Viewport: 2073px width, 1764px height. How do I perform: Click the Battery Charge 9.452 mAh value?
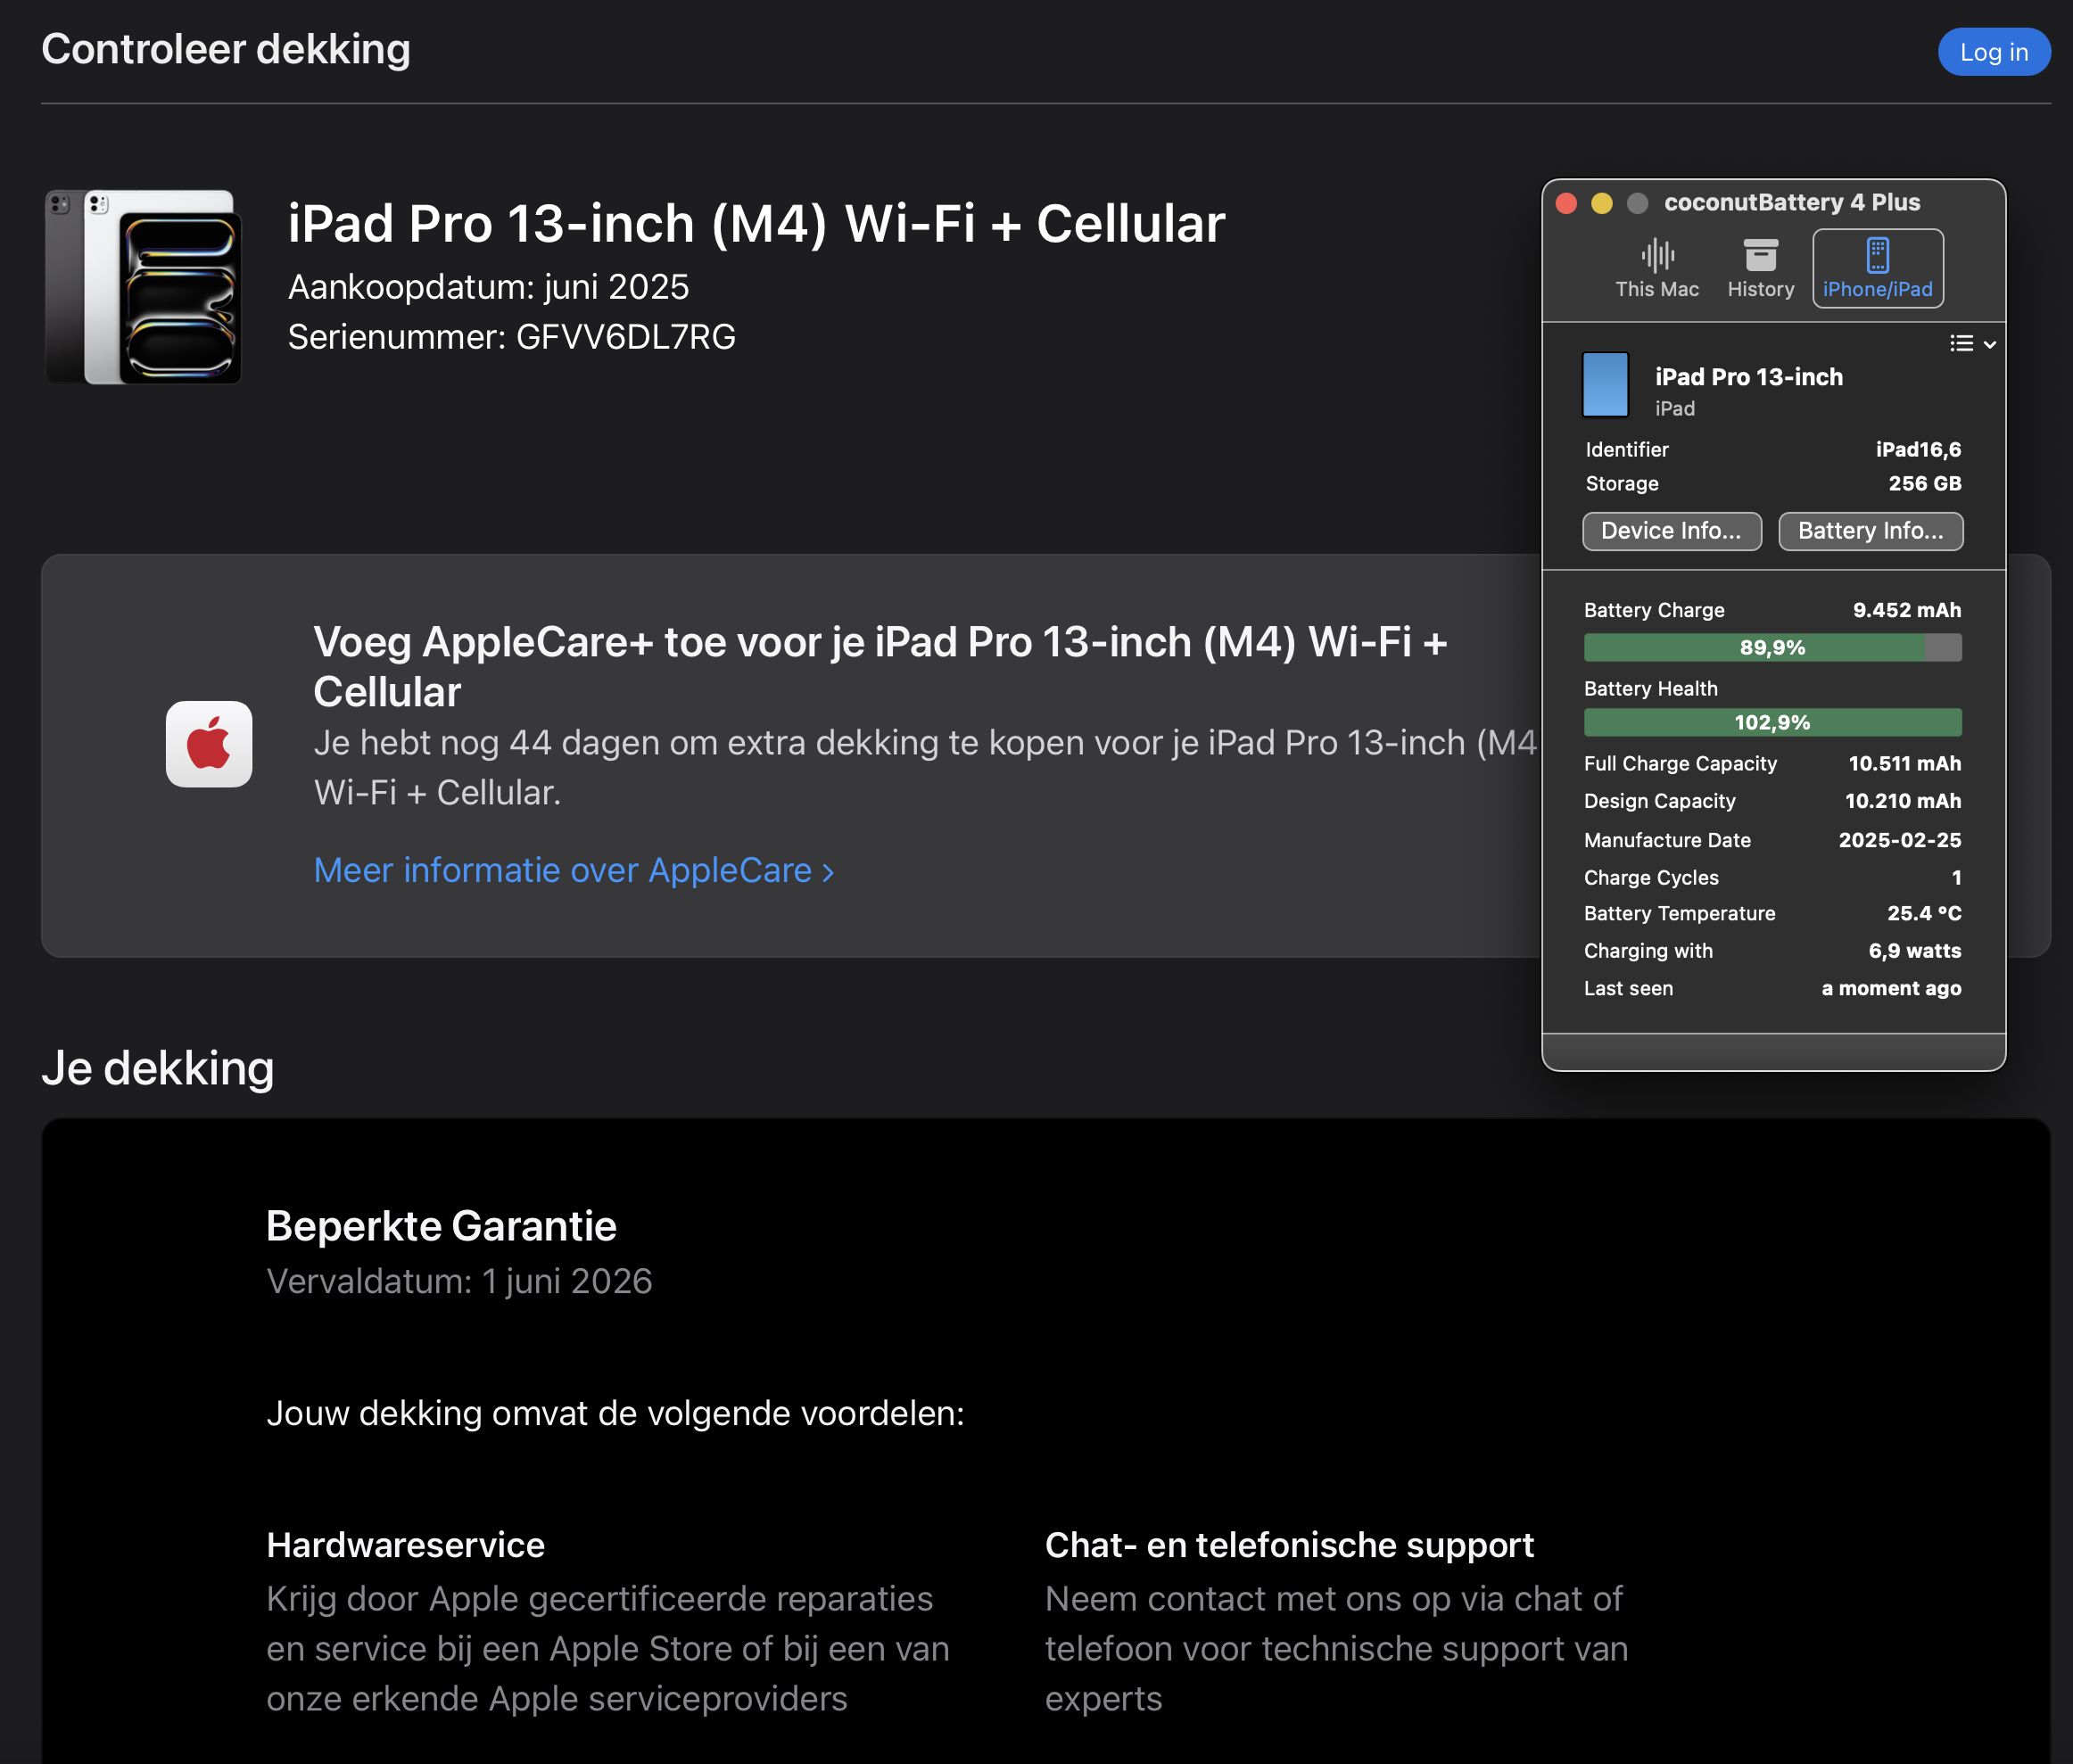[x=1906, y=610]
